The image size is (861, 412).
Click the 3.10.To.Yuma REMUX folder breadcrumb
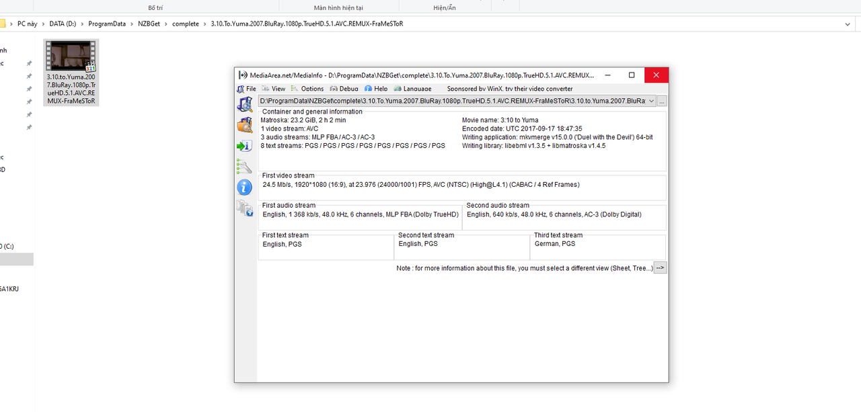(x=307, y=24)
